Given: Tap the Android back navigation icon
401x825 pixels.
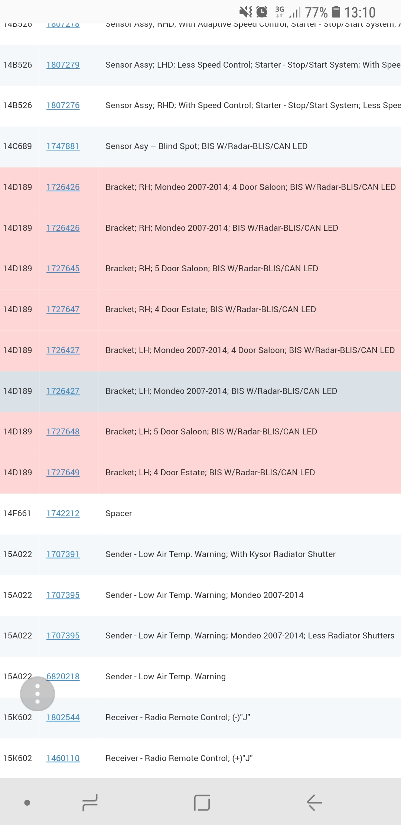Looking at the screenshot, I should coord(314,802).
